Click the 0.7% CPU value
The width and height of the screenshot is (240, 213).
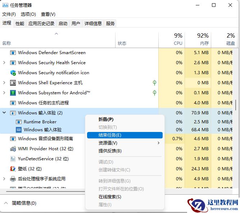[177, 139]
